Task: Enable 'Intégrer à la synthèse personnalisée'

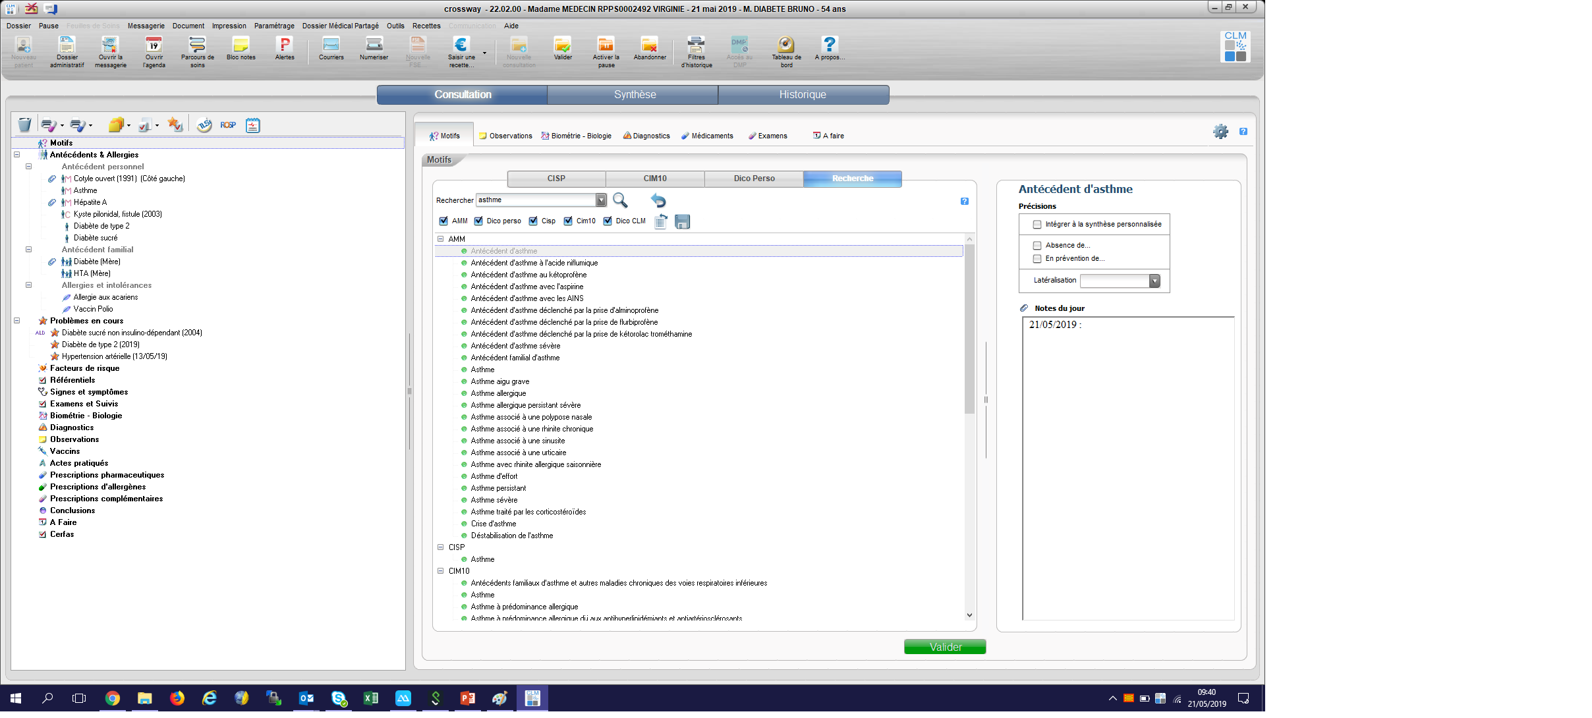Action: coord(1037,225)
